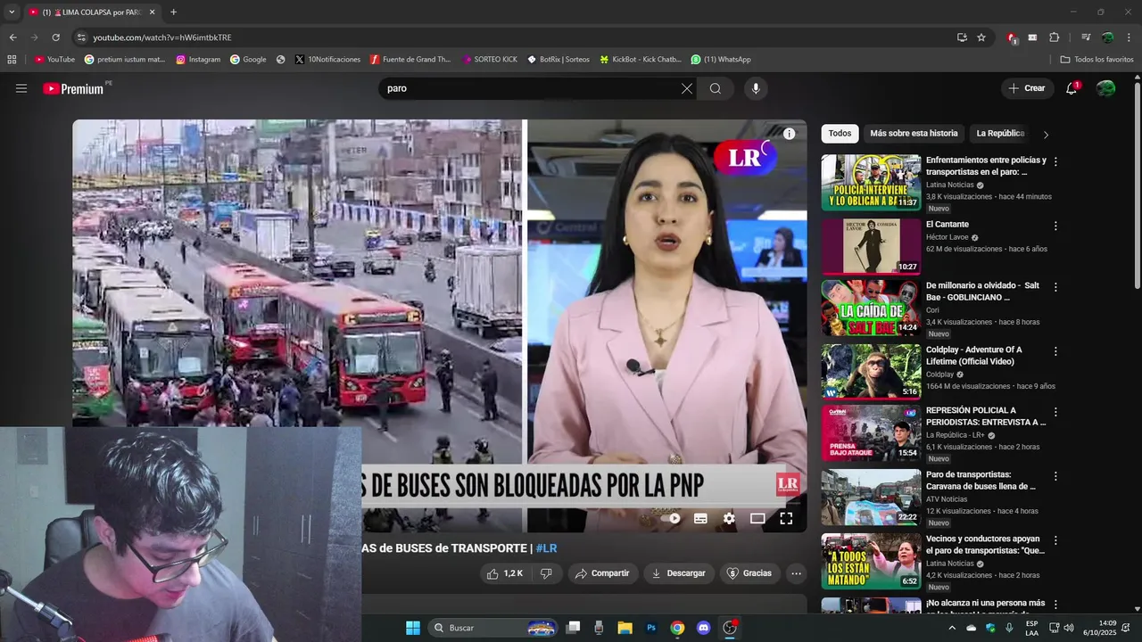Open the YouTube bookmark

click(x=54, y=60)
